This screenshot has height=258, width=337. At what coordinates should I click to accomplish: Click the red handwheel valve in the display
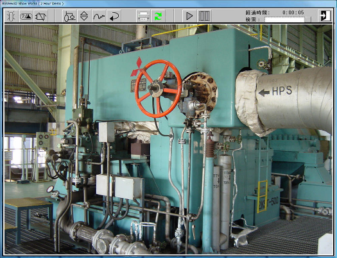click(158, 88)
